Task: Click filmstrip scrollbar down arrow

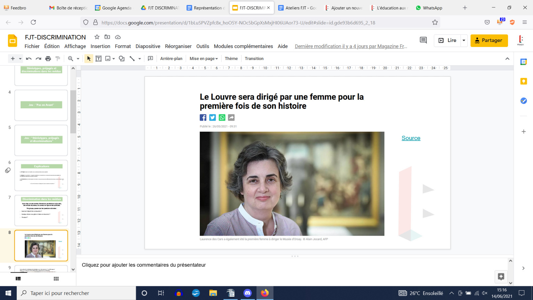Action: (x=73, y=269)
